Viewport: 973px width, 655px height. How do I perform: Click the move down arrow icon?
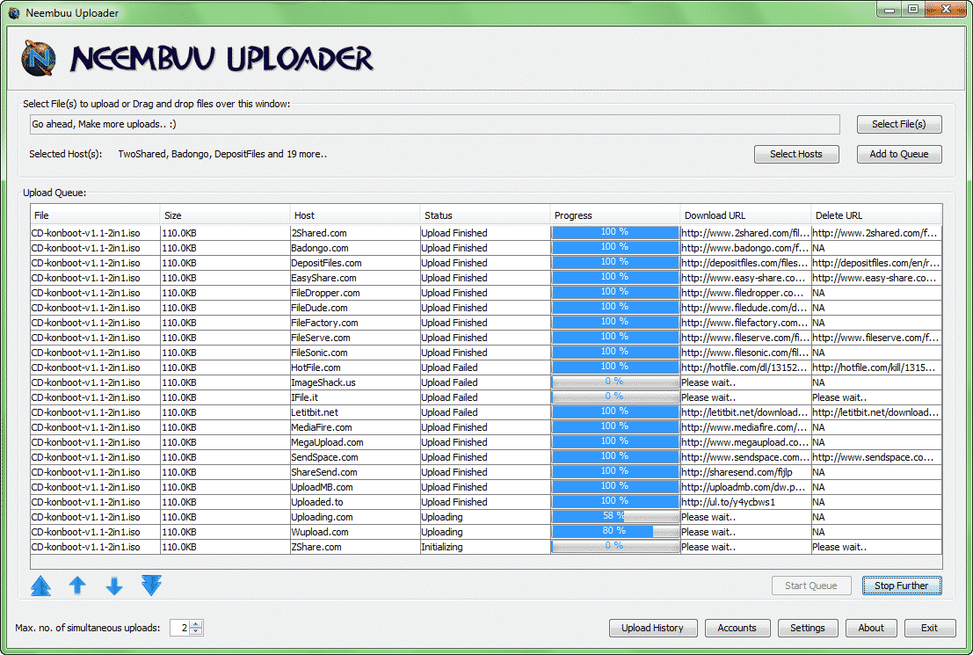[114, 586]
